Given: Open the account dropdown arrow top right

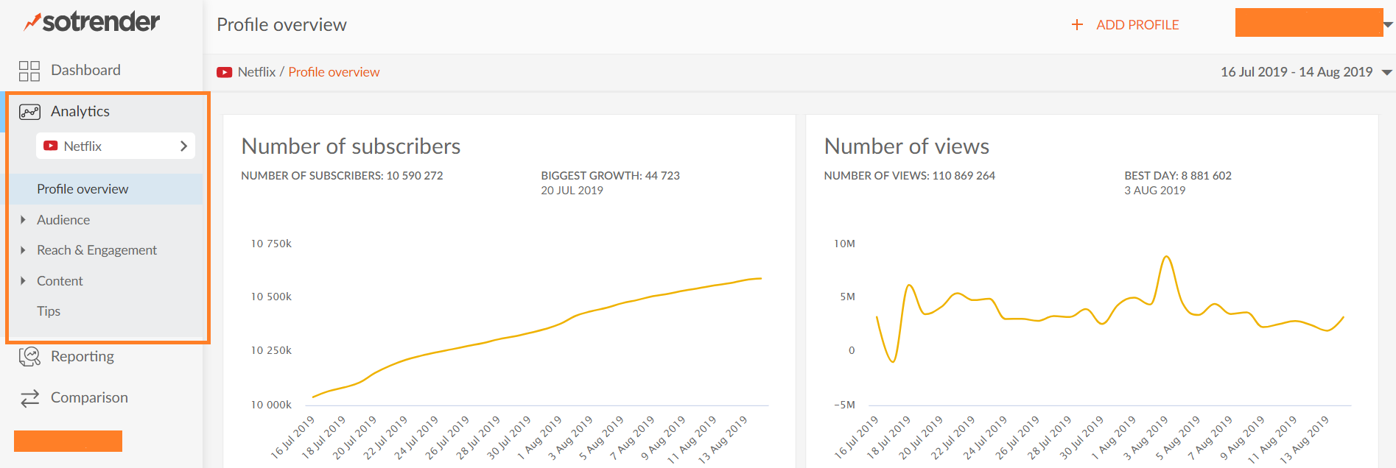Looking at the screenshot, I should pyautogui.click(x=1388, y=24).
